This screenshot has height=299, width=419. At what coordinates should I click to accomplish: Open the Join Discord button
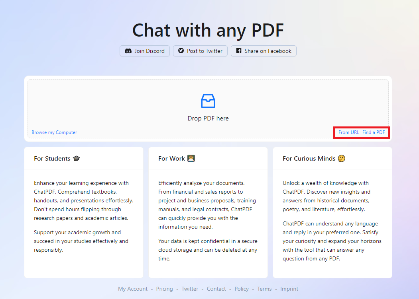click(x=145, y=51)
